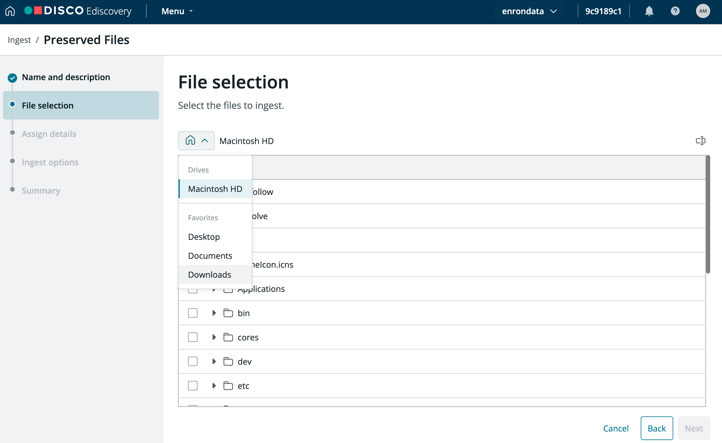Expand the etc folder tree
722x443 pixels.
point(214,386)
